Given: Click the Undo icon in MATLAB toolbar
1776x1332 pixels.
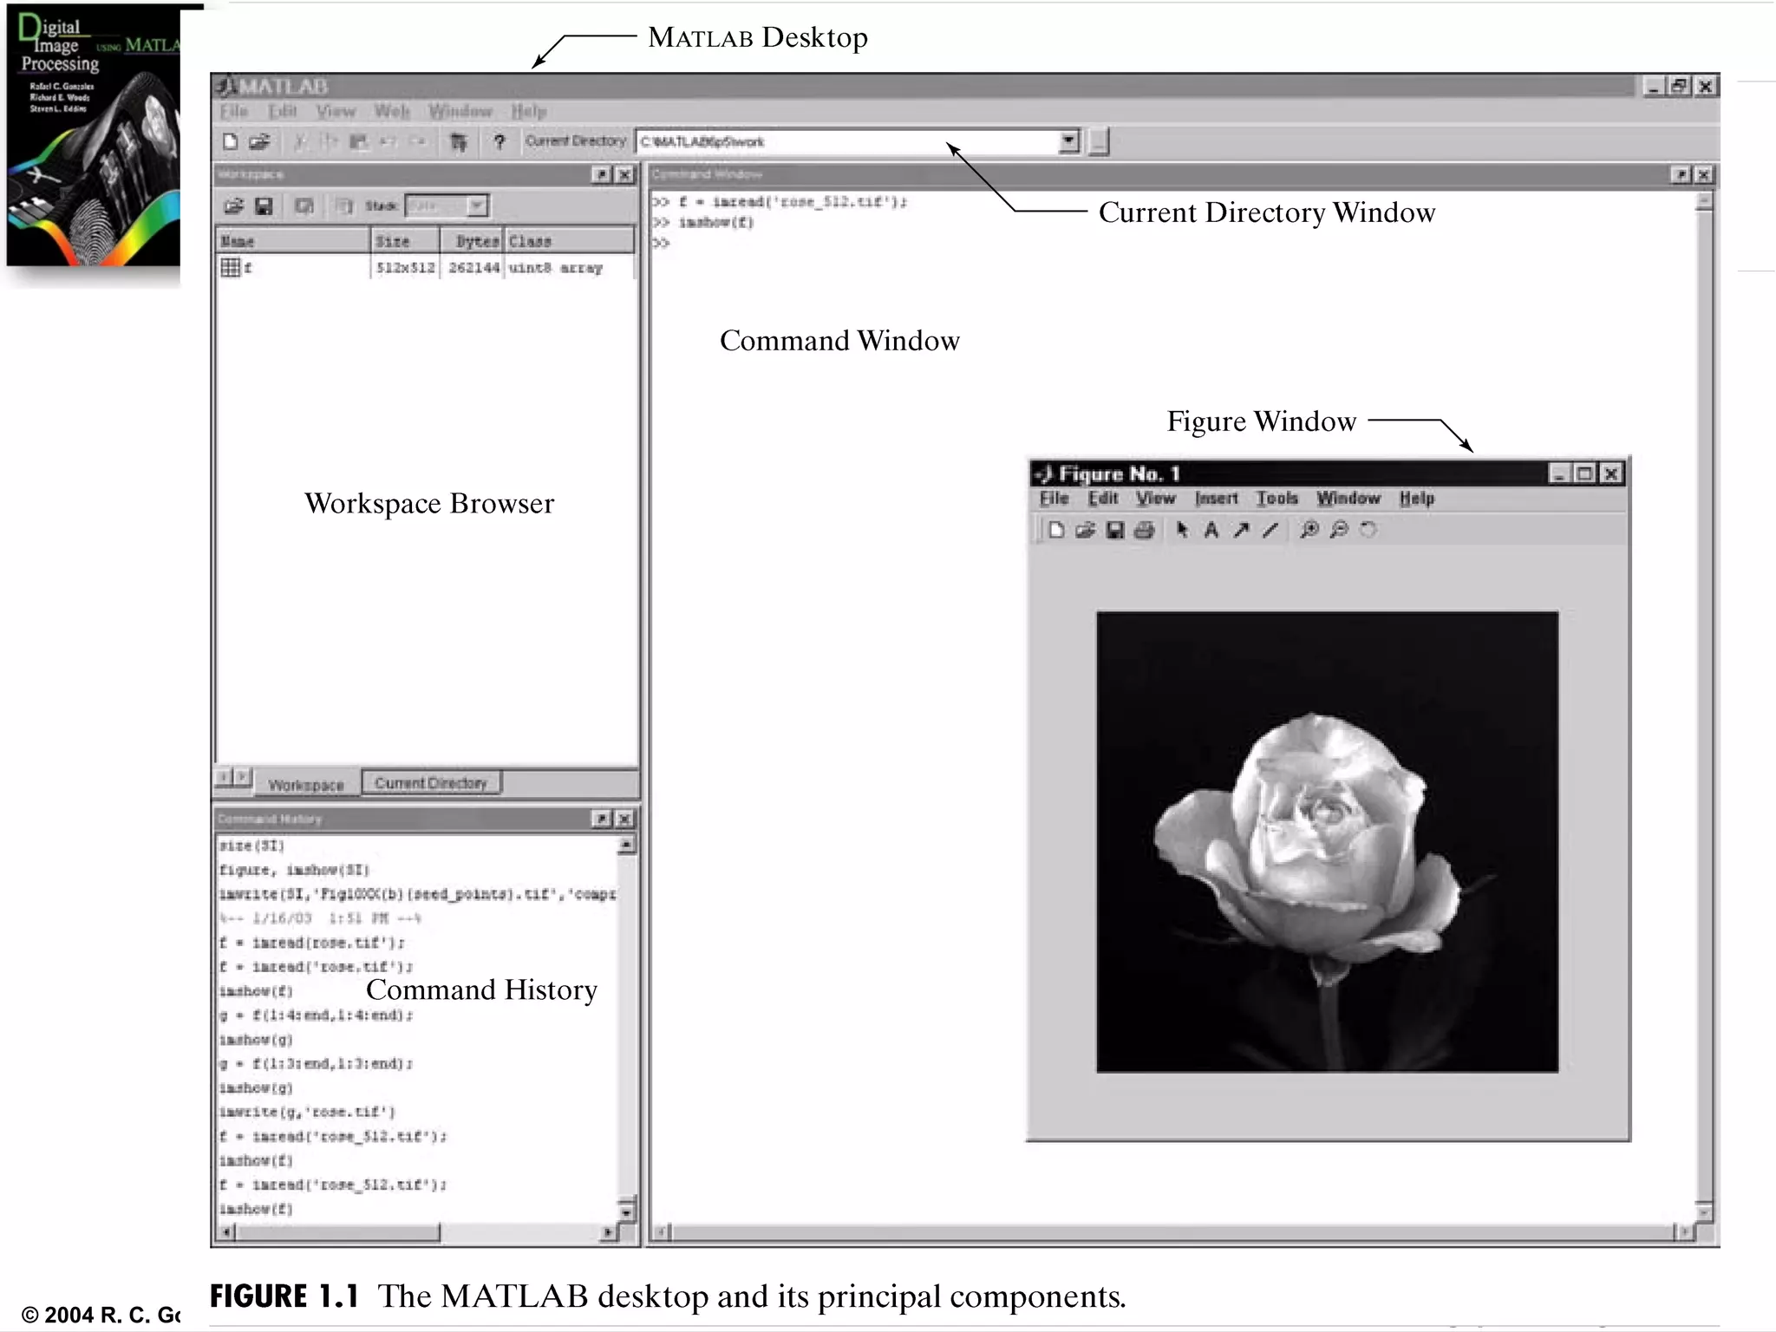Looking at the screenshot, I should [x=388, y=141].
